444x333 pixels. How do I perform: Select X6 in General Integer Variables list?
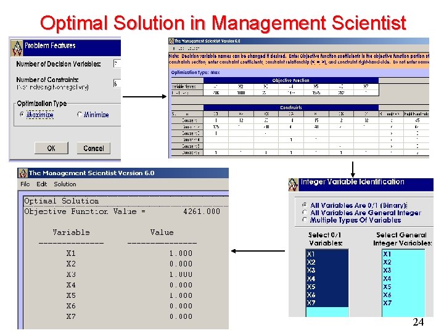pyautogui.click(x=403, y=295)
